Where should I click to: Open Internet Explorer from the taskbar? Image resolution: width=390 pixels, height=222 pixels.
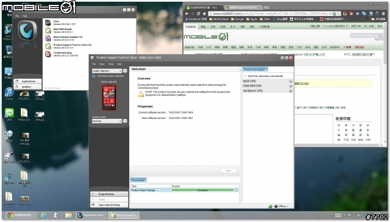44,215
